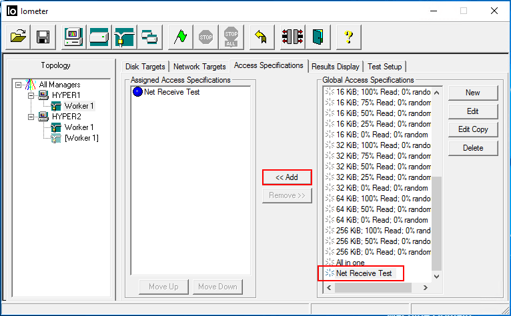Open Test Setup tab
The image size is (511, 316).
point(384,67)
